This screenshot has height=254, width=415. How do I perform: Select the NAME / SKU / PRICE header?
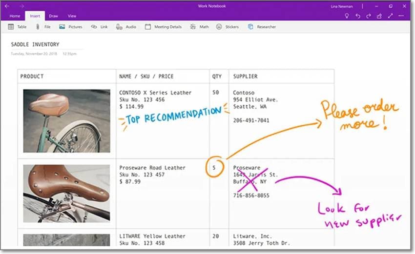146,77
